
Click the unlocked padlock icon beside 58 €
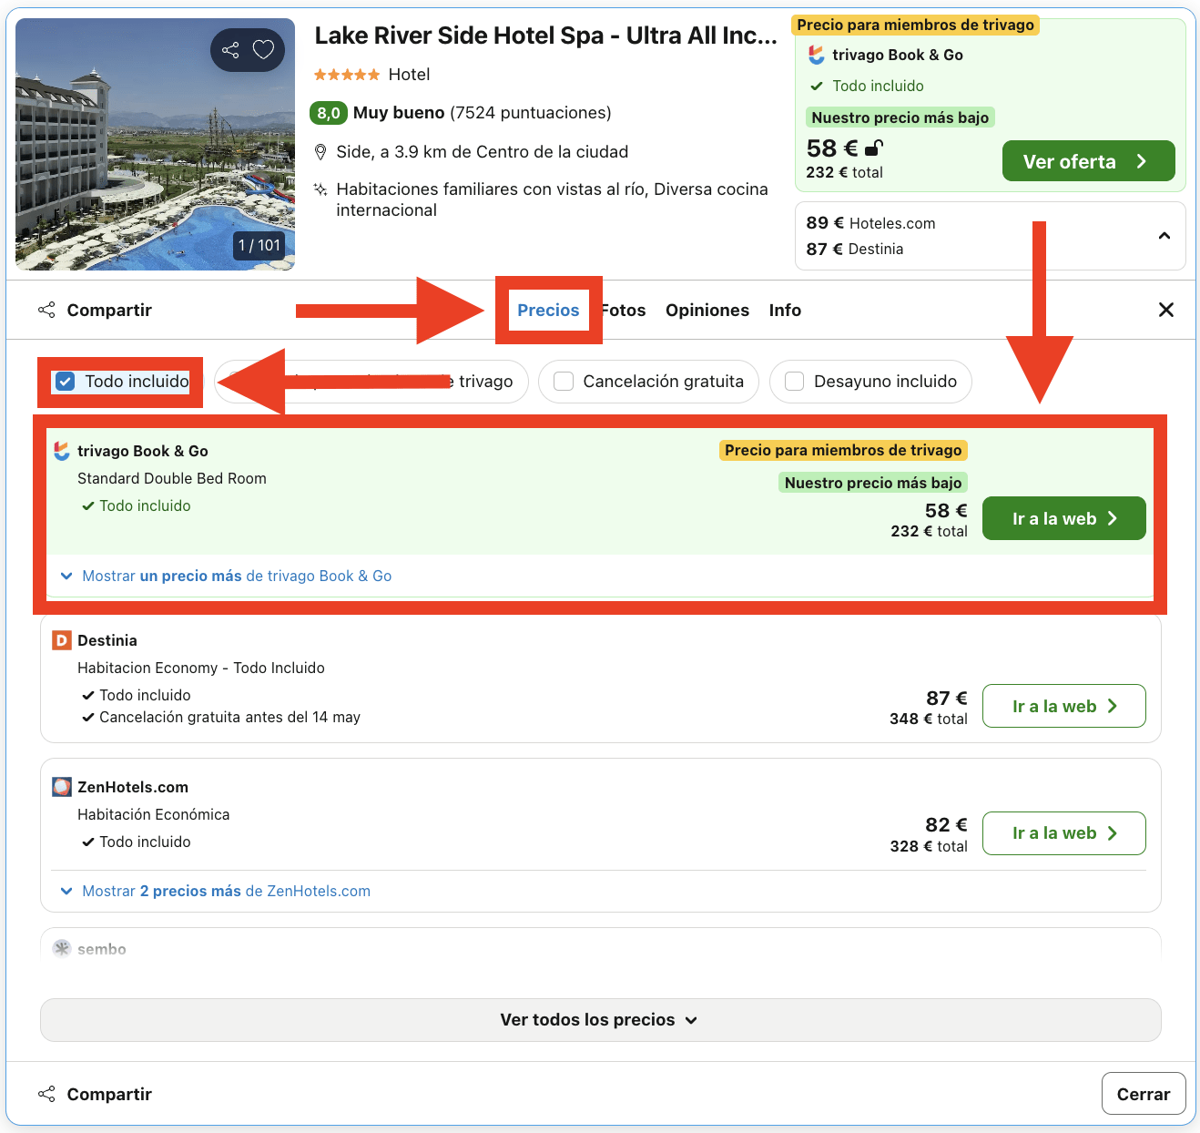point(874,148)
